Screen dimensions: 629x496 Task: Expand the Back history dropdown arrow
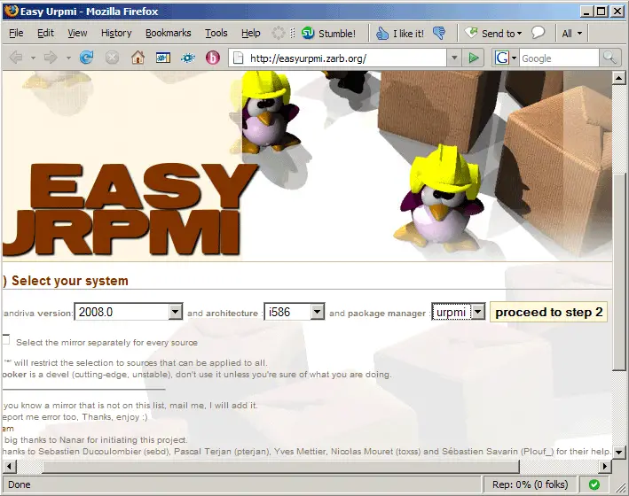click(x=33, y=58)
